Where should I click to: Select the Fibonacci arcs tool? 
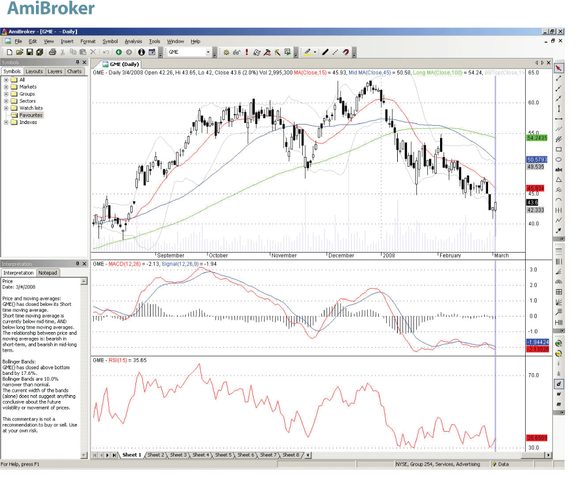click(558, 282)
